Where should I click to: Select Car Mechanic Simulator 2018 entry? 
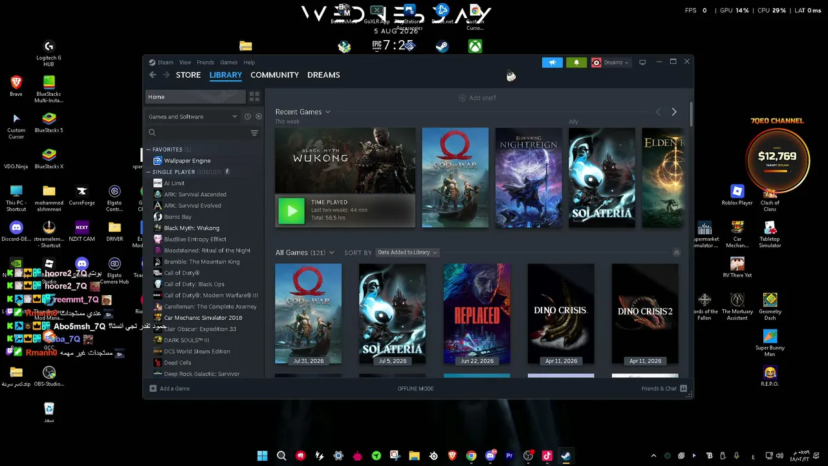coord(202,318)
